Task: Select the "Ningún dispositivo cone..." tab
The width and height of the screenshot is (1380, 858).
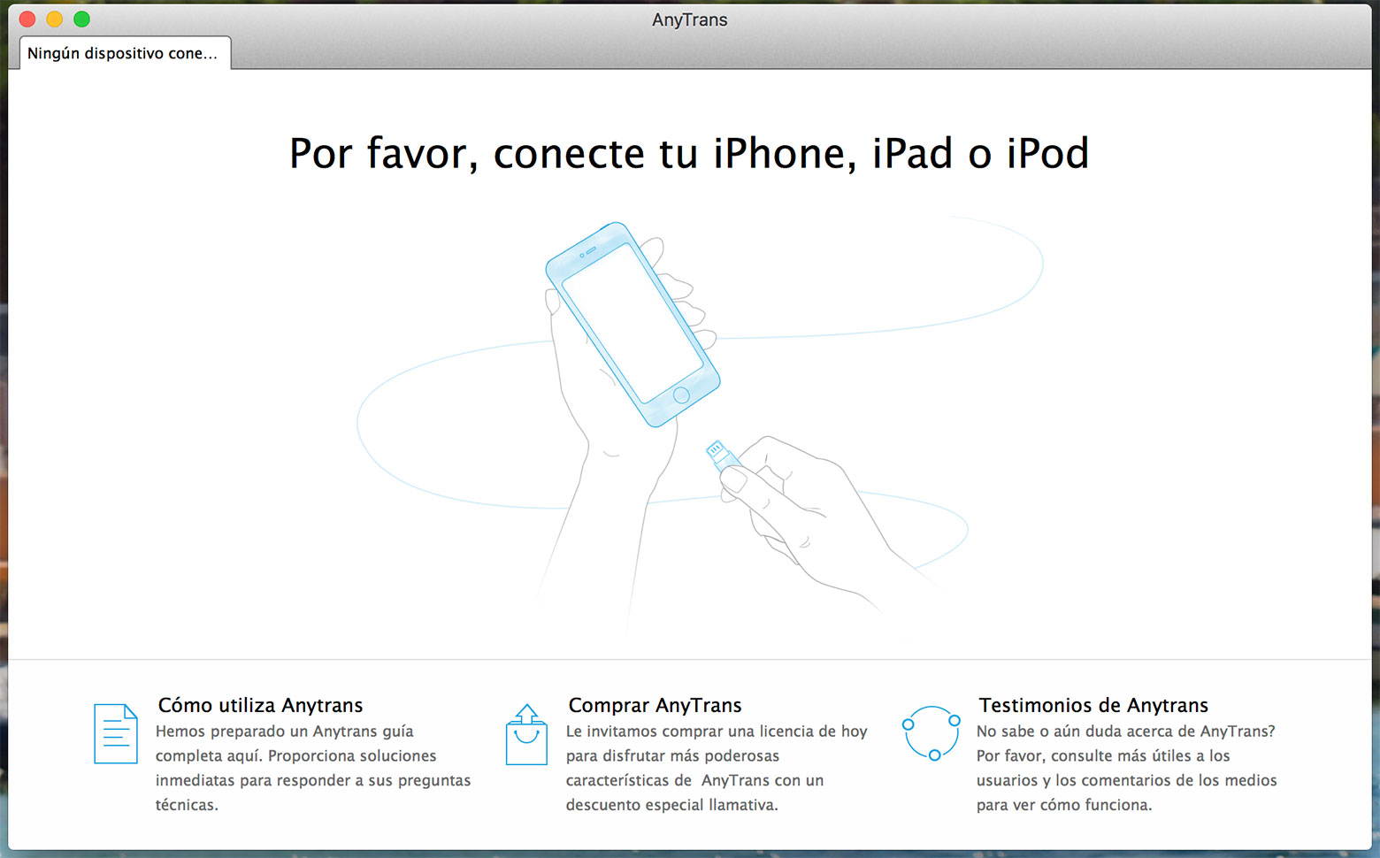Action: (x=125, y=53)
